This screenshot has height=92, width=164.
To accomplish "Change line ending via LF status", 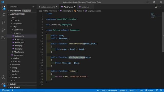I will coord(136,90).
